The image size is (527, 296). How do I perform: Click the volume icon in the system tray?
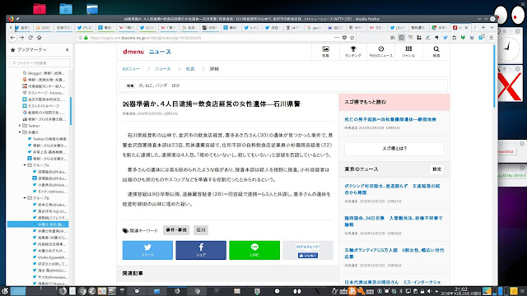pos(429,291)
